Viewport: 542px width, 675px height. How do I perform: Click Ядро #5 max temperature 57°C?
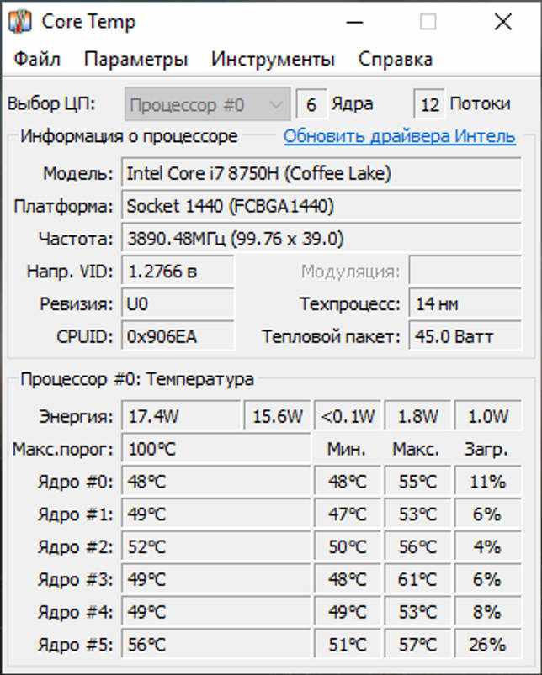click(x=417, y=645)
